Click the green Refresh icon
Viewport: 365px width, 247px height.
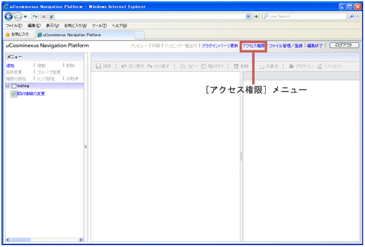(x=35, y=16)
